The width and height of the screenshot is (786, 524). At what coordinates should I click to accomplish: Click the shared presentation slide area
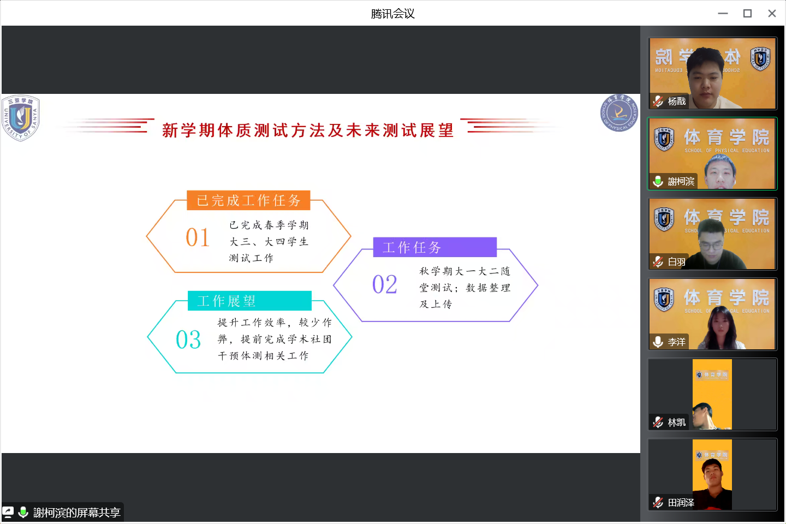click(320, 272)
